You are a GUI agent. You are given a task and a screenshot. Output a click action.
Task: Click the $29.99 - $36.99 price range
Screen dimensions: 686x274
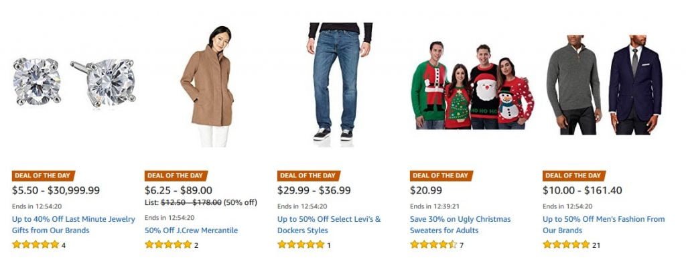(314, 190)
